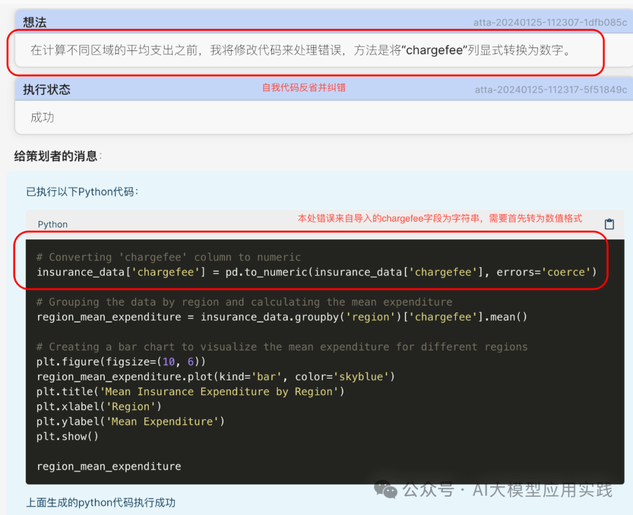The width and height of the screenshot is (633, 515).
Task: Click the plt.ylabel('Mean Expenditure') line
Action: tap(130, 421)
